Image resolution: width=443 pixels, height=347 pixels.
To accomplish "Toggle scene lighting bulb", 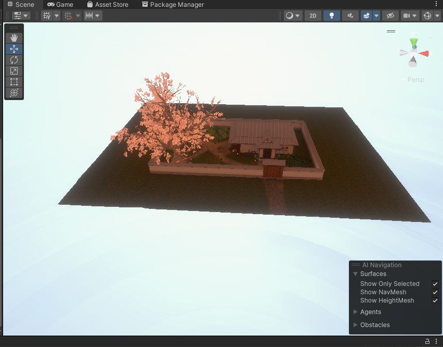I will (332, 16).
